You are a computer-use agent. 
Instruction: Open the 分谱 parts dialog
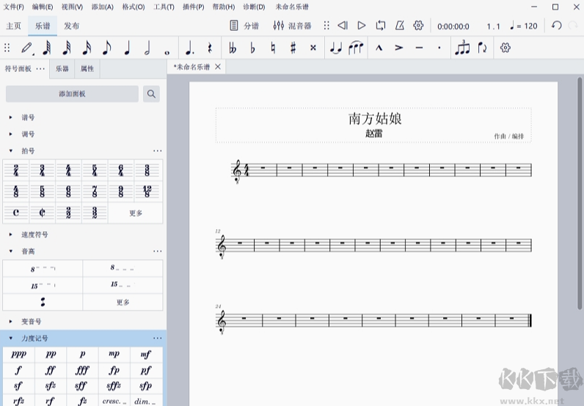(x=244, y=26)
